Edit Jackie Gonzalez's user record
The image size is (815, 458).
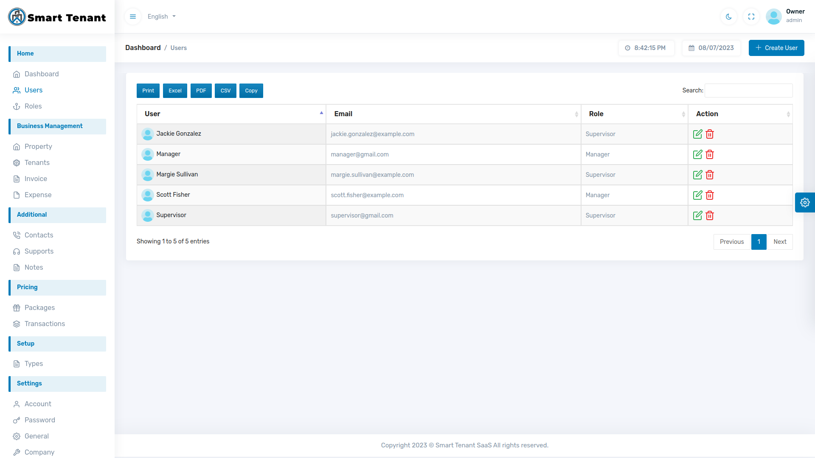[x=698, y=134]
